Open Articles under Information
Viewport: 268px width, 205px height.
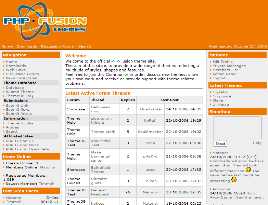(x=12, y=127)
